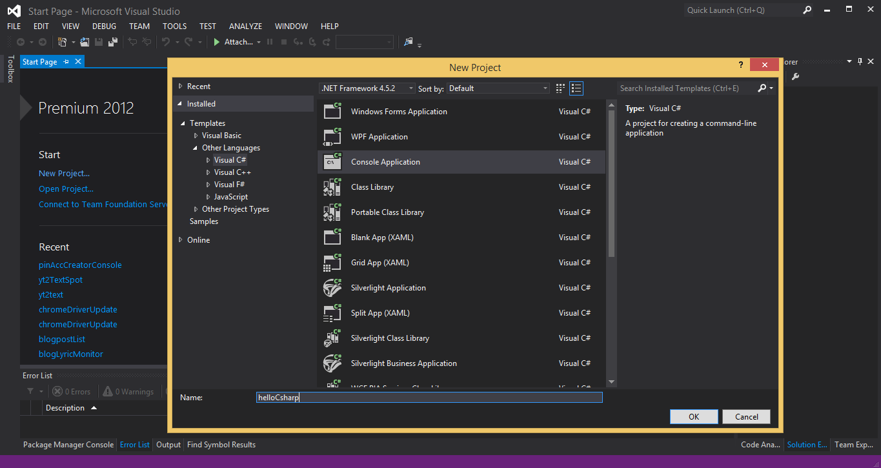This screenshot has height=468, width=881.
Task: Click the Silverlight Business Application template icon
Action: 332,363
